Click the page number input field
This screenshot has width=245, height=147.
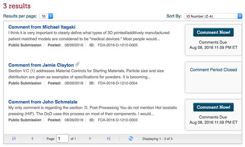(x=62, y=138)
